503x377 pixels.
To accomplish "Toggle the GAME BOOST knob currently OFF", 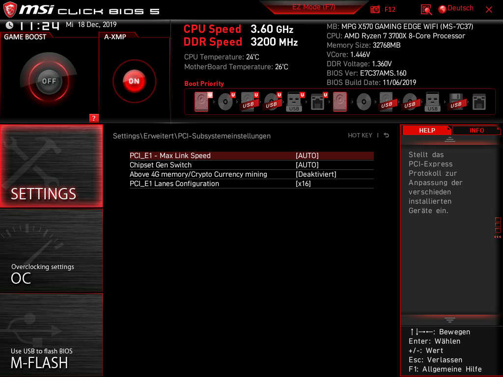I will 49,81.
